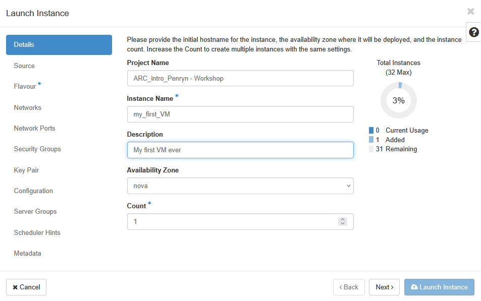The height and width of the screenshot is (301, 481).
Task: Click the Instance Name input field
Action: [x=240, y=114]
